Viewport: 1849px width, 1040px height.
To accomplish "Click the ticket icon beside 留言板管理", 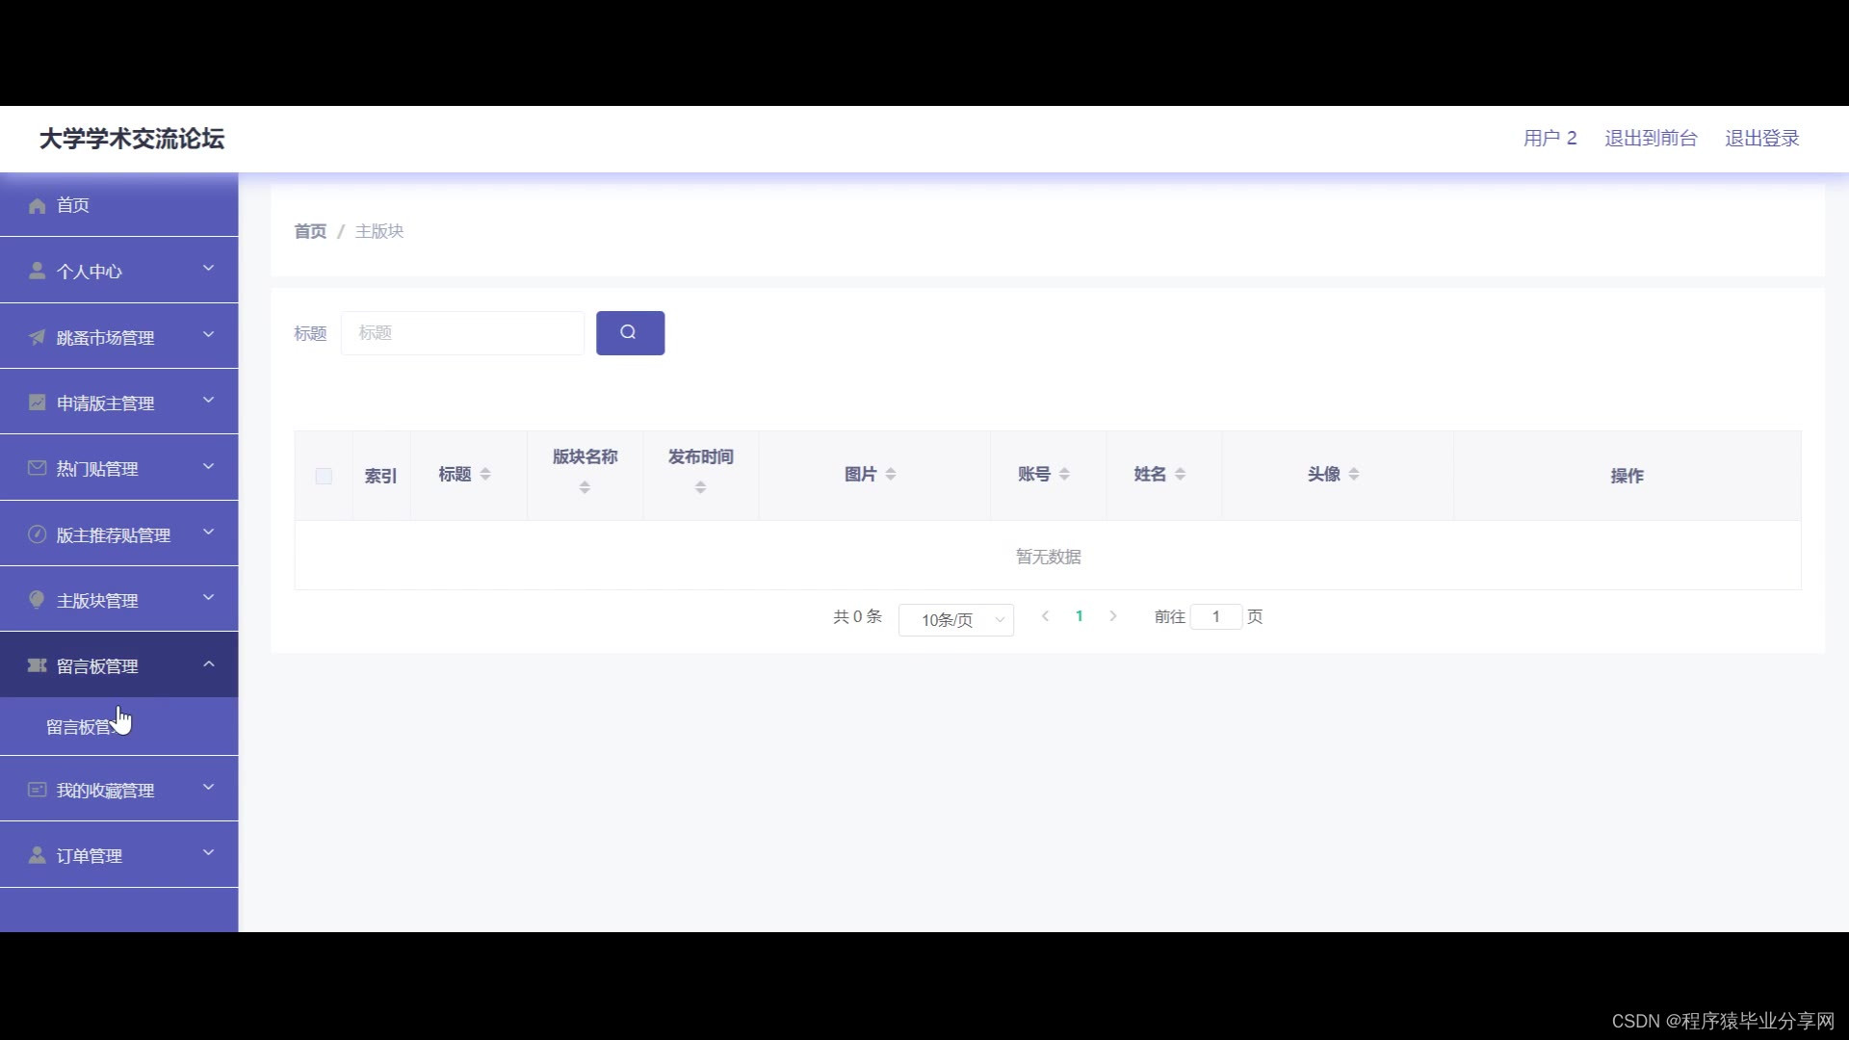I will (x=37, y=665).
